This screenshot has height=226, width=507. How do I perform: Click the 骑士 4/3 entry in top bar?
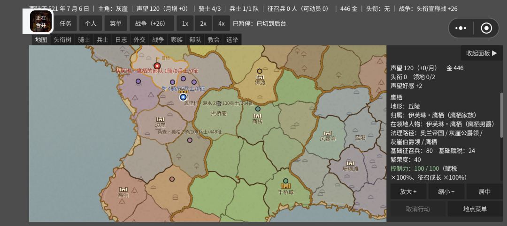(210, 9)
